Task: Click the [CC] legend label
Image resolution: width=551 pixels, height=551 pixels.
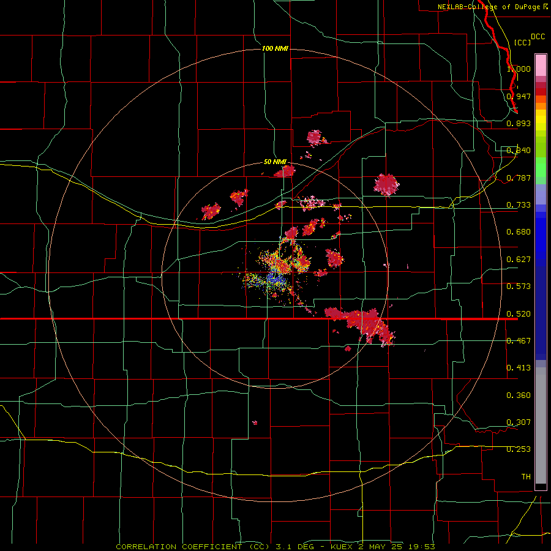Action: click(x=522, y=42)
